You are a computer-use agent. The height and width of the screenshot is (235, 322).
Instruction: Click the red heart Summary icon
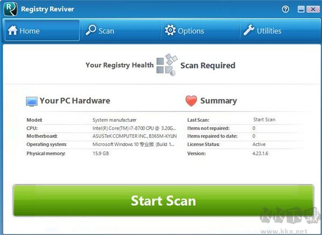(191, 101)
